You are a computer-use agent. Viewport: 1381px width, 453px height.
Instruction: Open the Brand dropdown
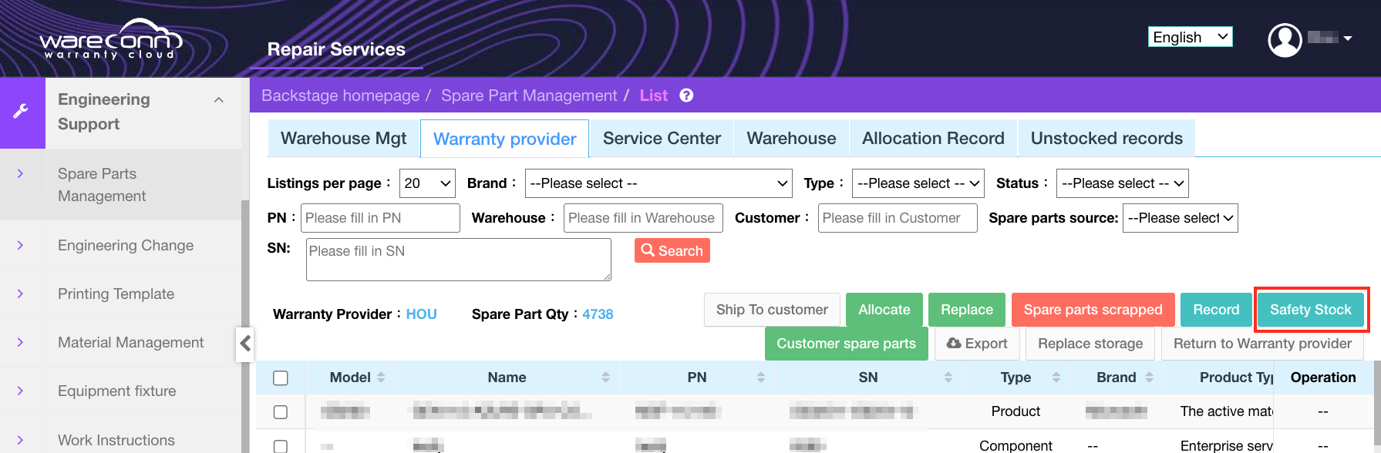click(658, 183)
